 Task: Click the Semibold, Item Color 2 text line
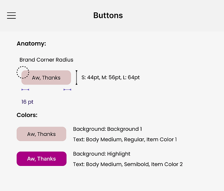tap(128, 164)
